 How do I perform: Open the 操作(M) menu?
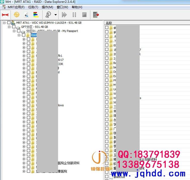[47, 7]
